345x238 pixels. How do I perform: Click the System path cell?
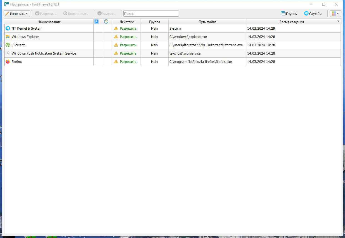[x=207, y=28]
